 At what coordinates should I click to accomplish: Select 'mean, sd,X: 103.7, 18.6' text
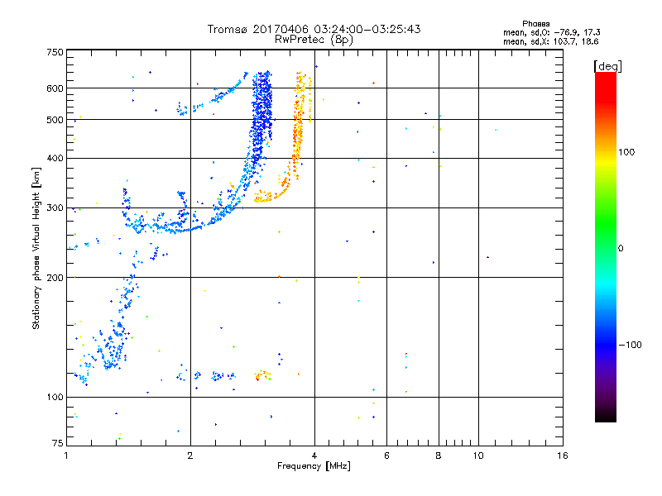(x=550, y=41)
